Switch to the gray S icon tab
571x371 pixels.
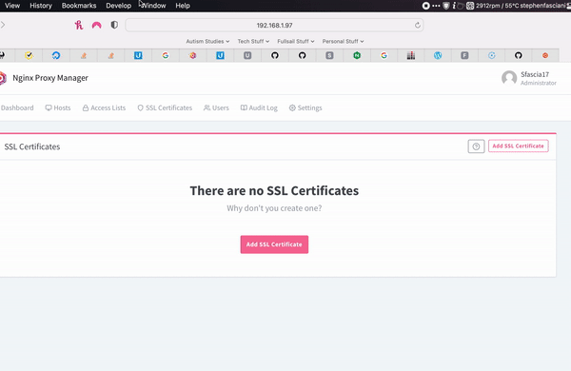click(x=329, y=55)
